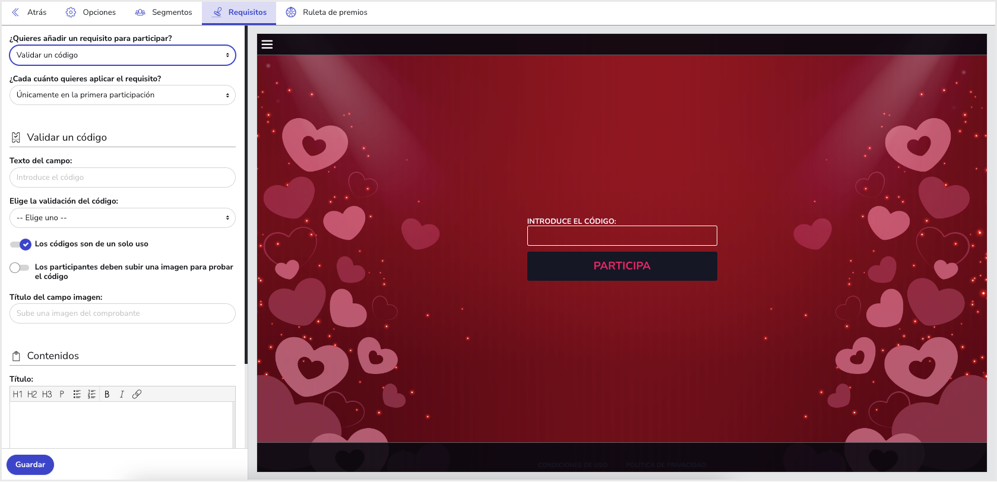Disable 'Los códigos son de un solo uso'

tap(20, 244)
